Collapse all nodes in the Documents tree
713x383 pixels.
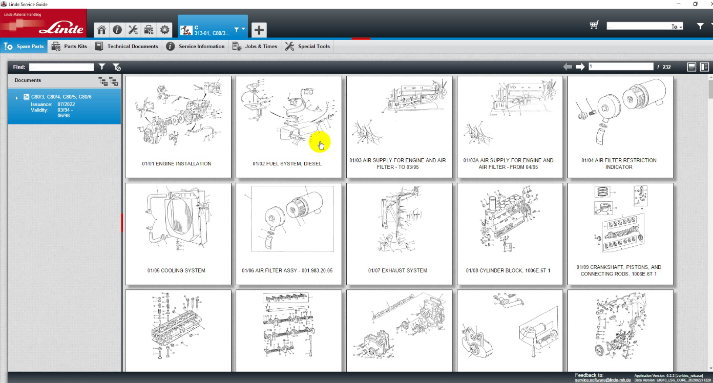pos(102,81)
